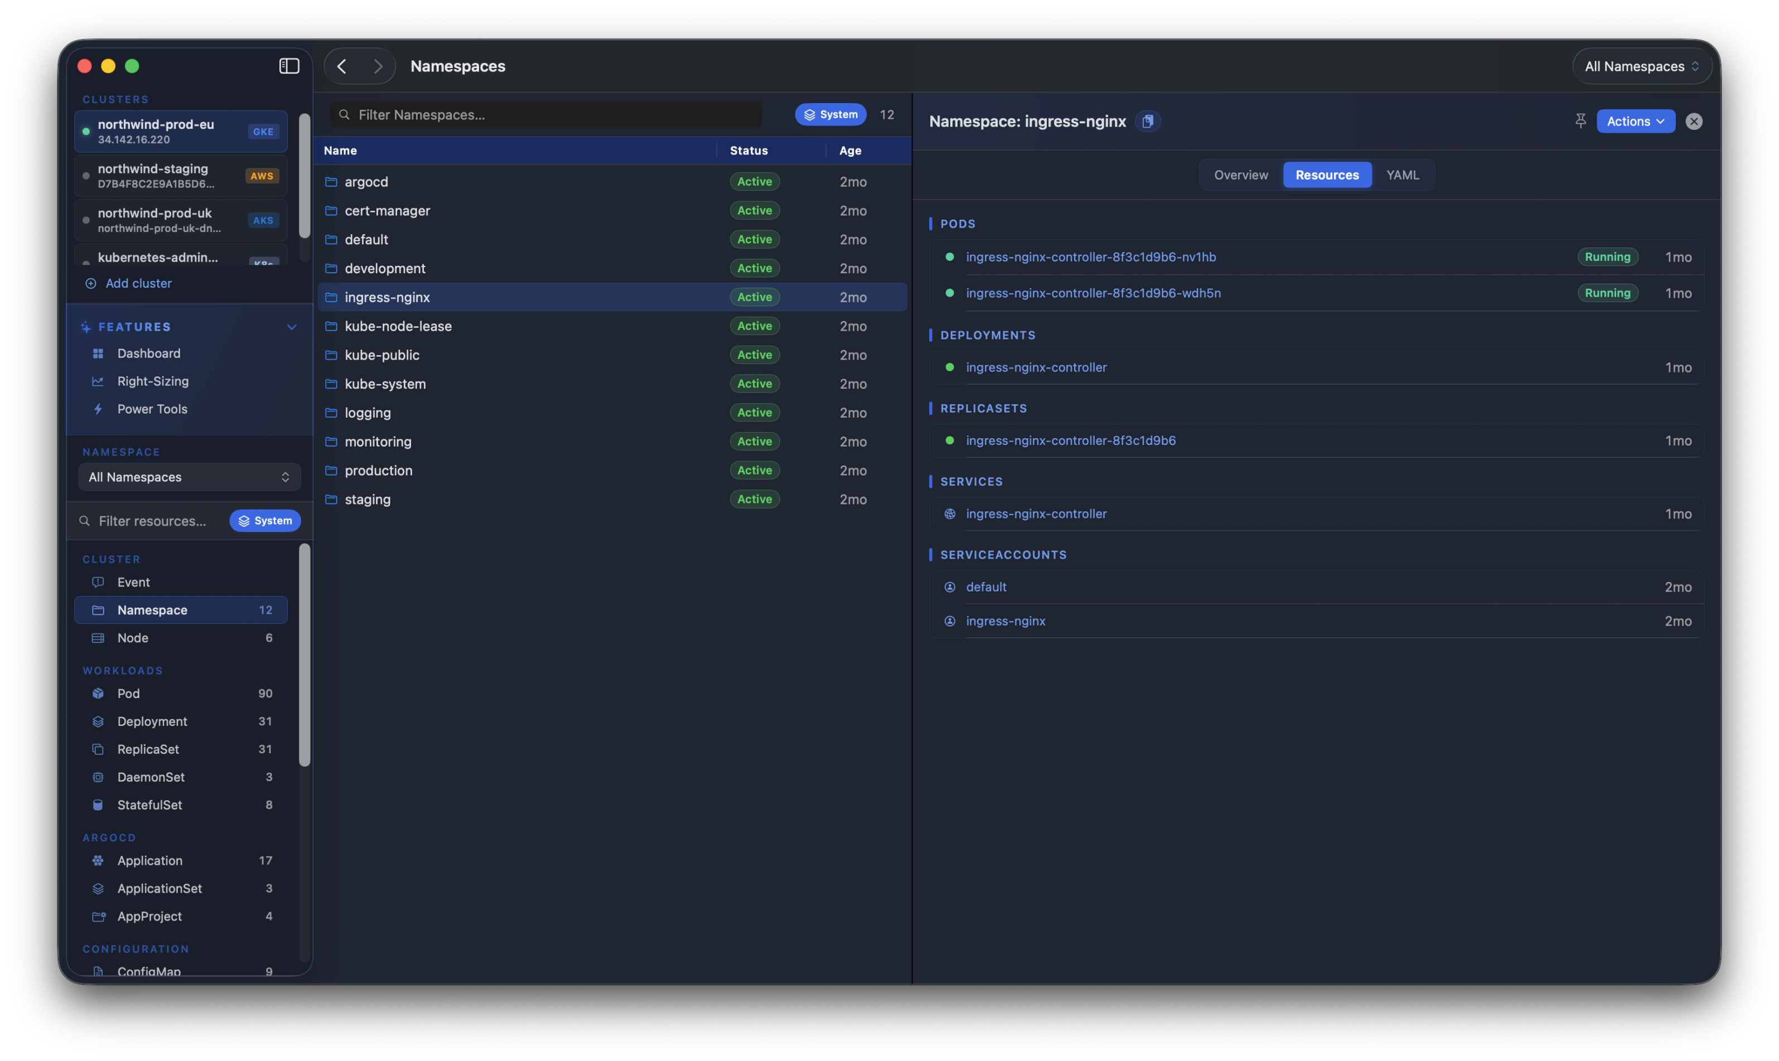The height and width of the screenshot is (1061, 1779).
Task: Open the default service account
Action: tap(986, 587)
